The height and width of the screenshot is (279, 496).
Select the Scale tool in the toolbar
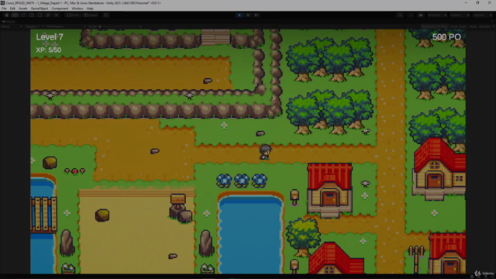click(31, 15)
